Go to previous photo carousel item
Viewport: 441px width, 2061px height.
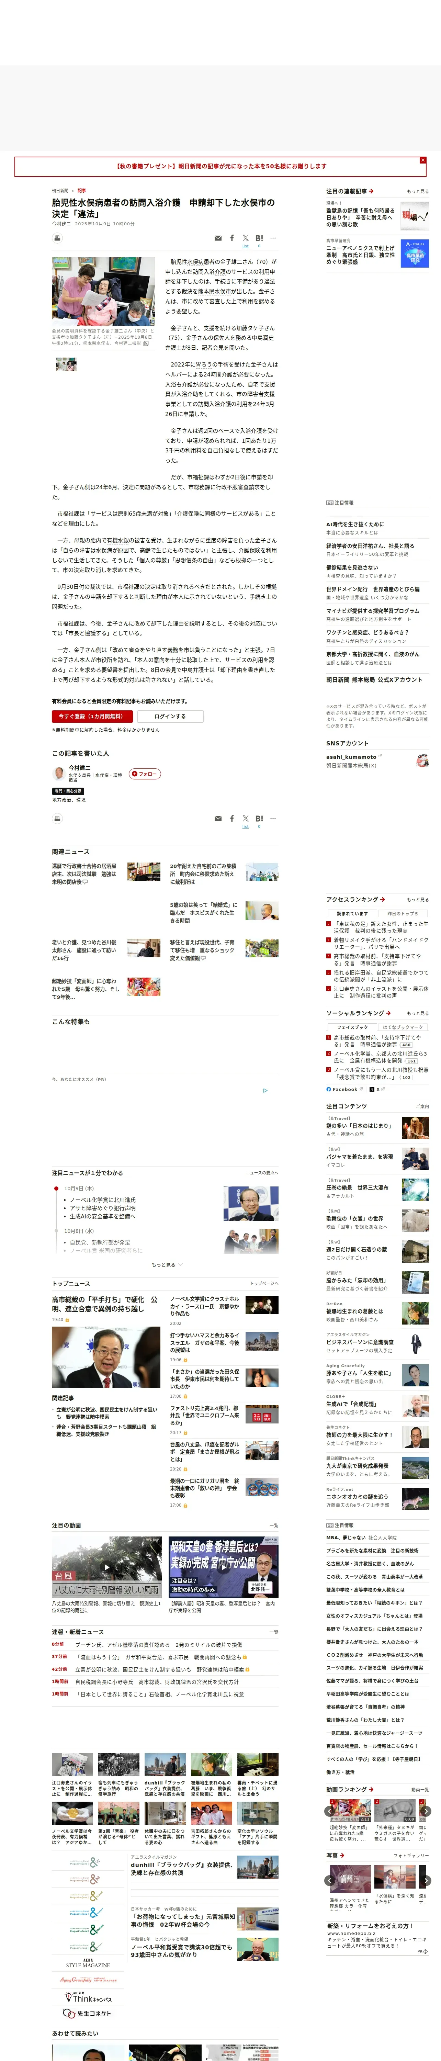[330, 1880]
